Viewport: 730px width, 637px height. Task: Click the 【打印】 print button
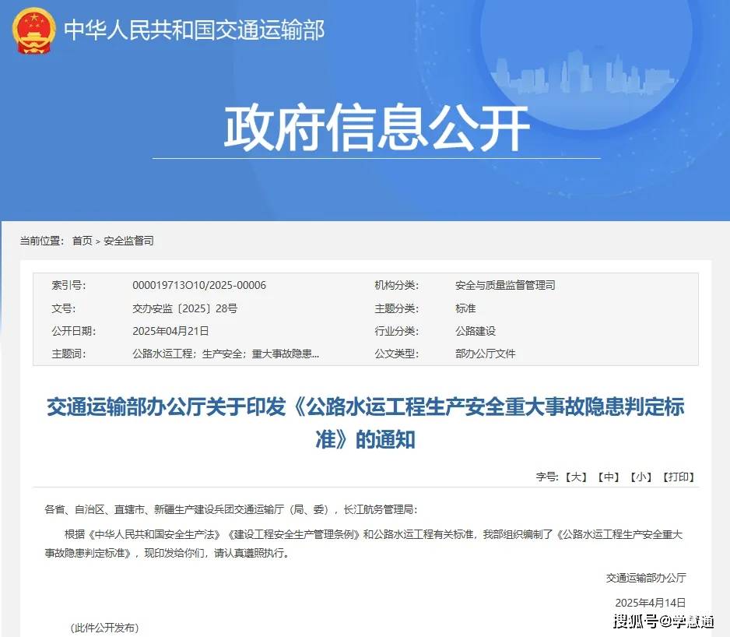pos(678,477)
